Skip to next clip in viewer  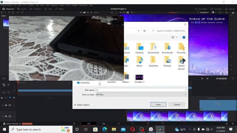(x=202, y=79)
